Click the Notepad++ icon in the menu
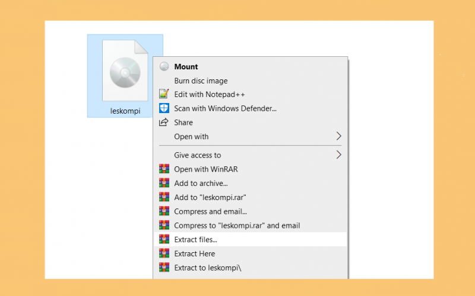The height and width of the screenshot is (296, 475). pos(164,94)
